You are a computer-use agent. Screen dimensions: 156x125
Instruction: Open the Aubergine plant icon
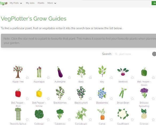tap(60, 72)
